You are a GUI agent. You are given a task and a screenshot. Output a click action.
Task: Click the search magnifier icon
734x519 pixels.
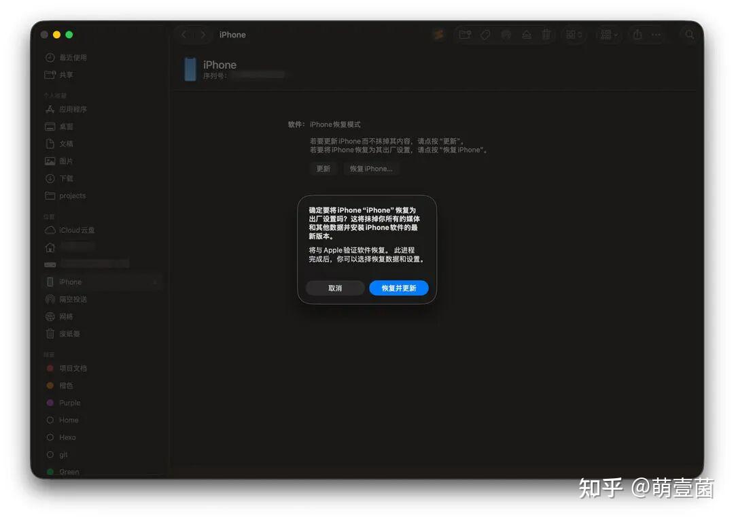pyautogui.click(x=690, y=35)
